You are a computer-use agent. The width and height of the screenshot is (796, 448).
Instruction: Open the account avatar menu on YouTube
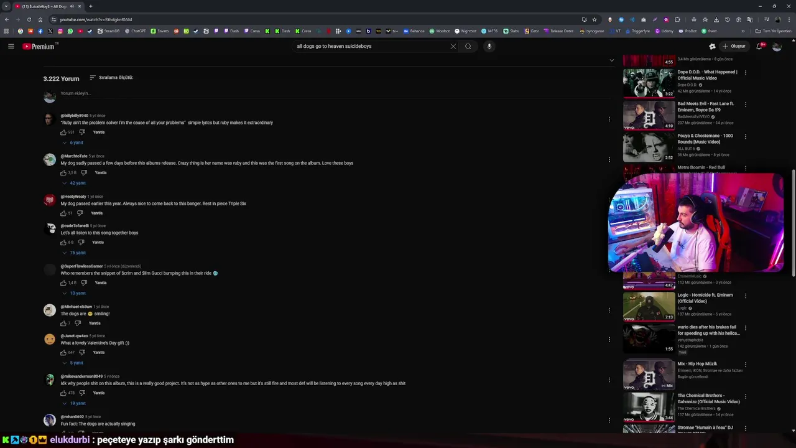click(x=777, y=46)
